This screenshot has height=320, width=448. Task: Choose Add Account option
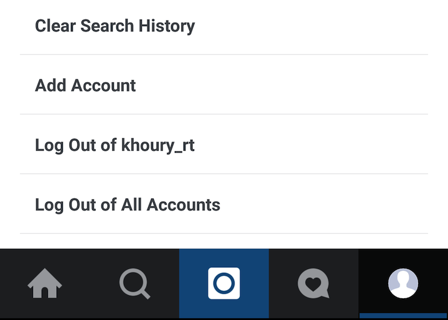tap(86, 85)
